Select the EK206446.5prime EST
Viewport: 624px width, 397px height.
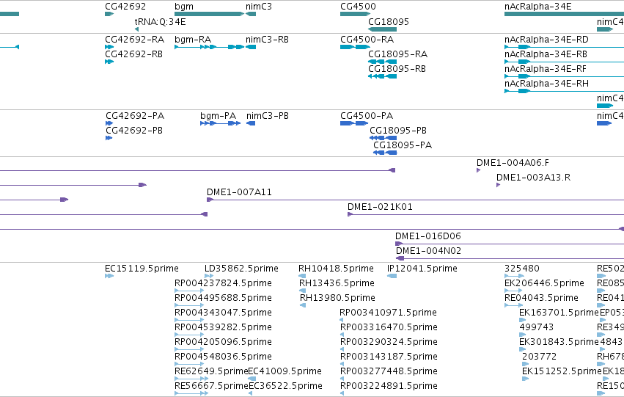(x=513, y=291)
